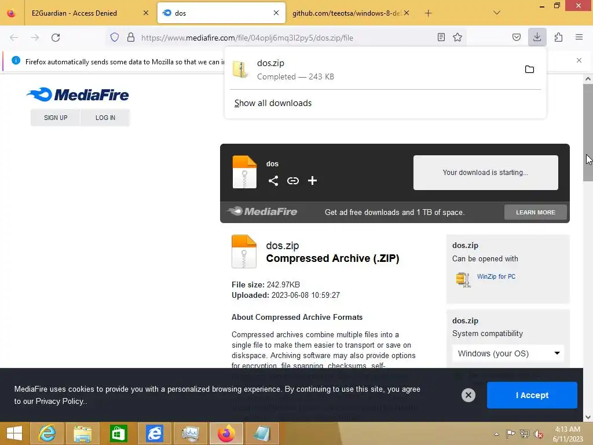The height and width of the screenshot is (445, 593).
Task: Click the muted volume tray icon
Action: coord(539,434)
